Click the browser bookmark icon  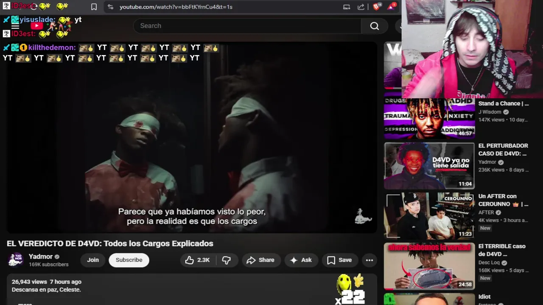click(x=94, y=7)
